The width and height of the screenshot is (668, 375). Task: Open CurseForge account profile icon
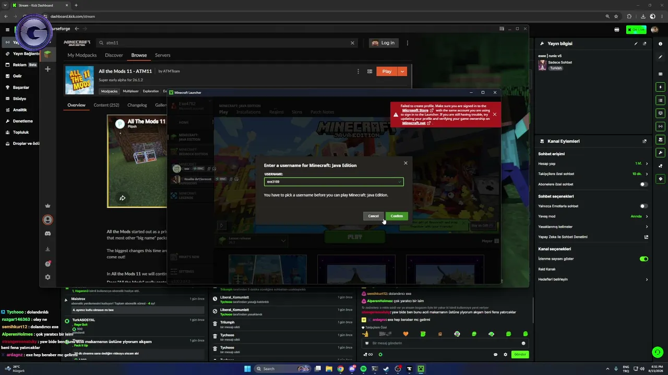pyautogui.click(x=47, y=220)
